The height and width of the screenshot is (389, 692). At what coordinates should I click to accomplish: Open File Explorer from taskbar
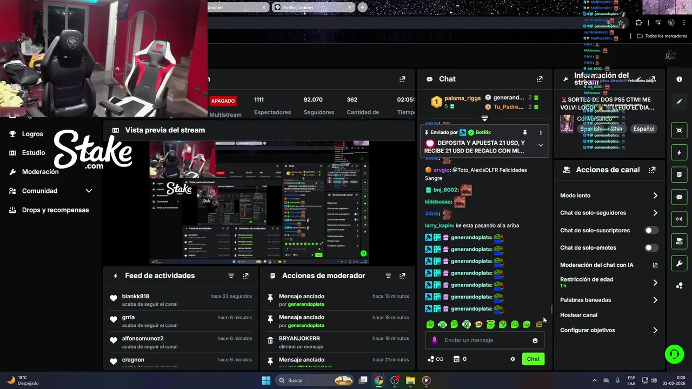pyautogui.click(x=410, y=380)
